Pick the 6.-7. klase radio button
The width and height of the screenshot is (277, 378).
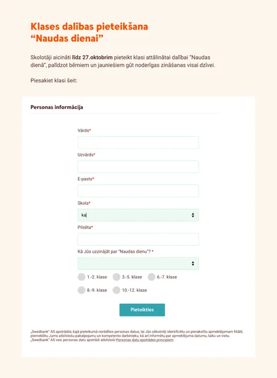click(x=151, y=277)
